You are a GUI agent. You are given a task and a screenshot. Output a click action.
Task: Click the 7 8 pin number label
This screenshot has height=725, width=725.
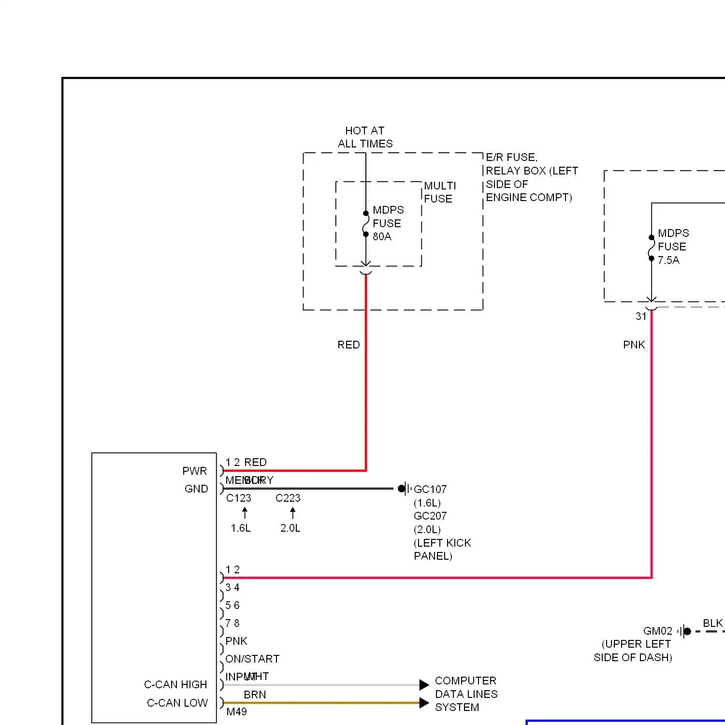[x=232, y=623]
